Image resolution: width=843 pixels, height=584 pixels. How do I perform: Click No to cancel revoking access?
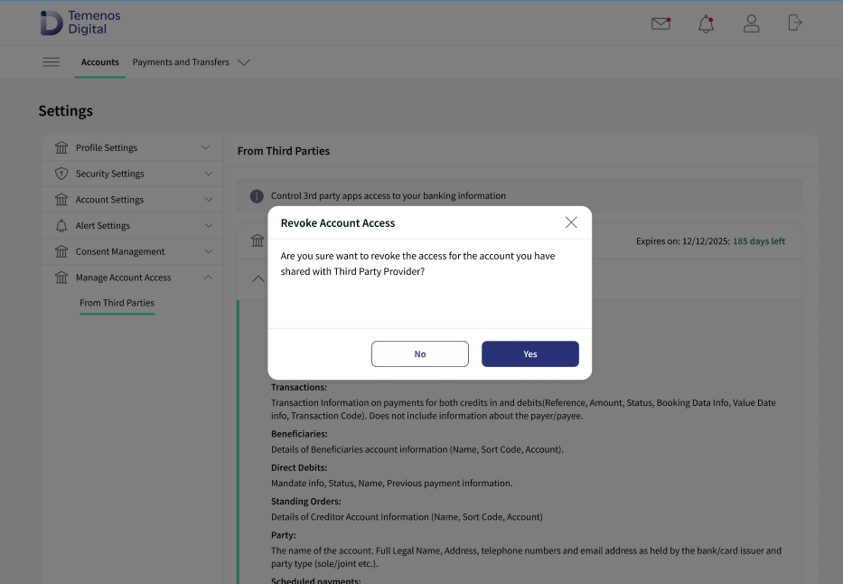click(x=420, y=353)
